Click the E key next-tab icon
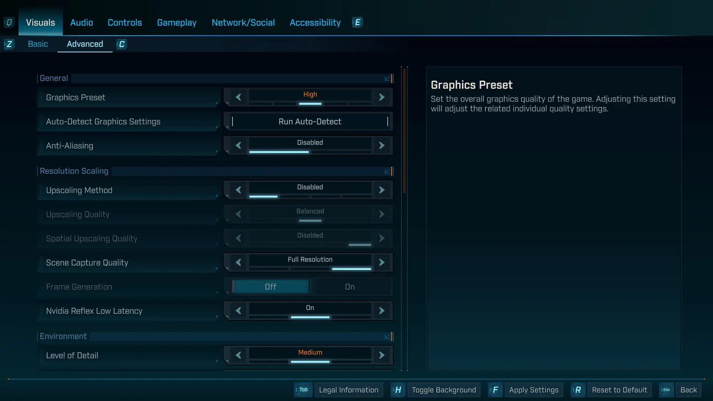The image size is (713, 401). point(357,23)
